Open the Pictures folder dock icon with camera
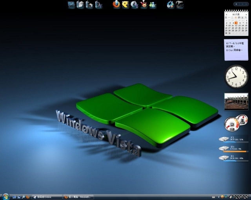The height and width of the screenshot is (200, 251). click(89, 4)
